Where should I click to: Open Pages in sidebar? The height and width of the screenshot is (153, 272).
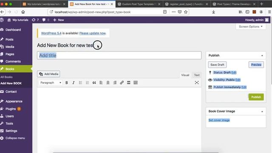coord(10,54)
